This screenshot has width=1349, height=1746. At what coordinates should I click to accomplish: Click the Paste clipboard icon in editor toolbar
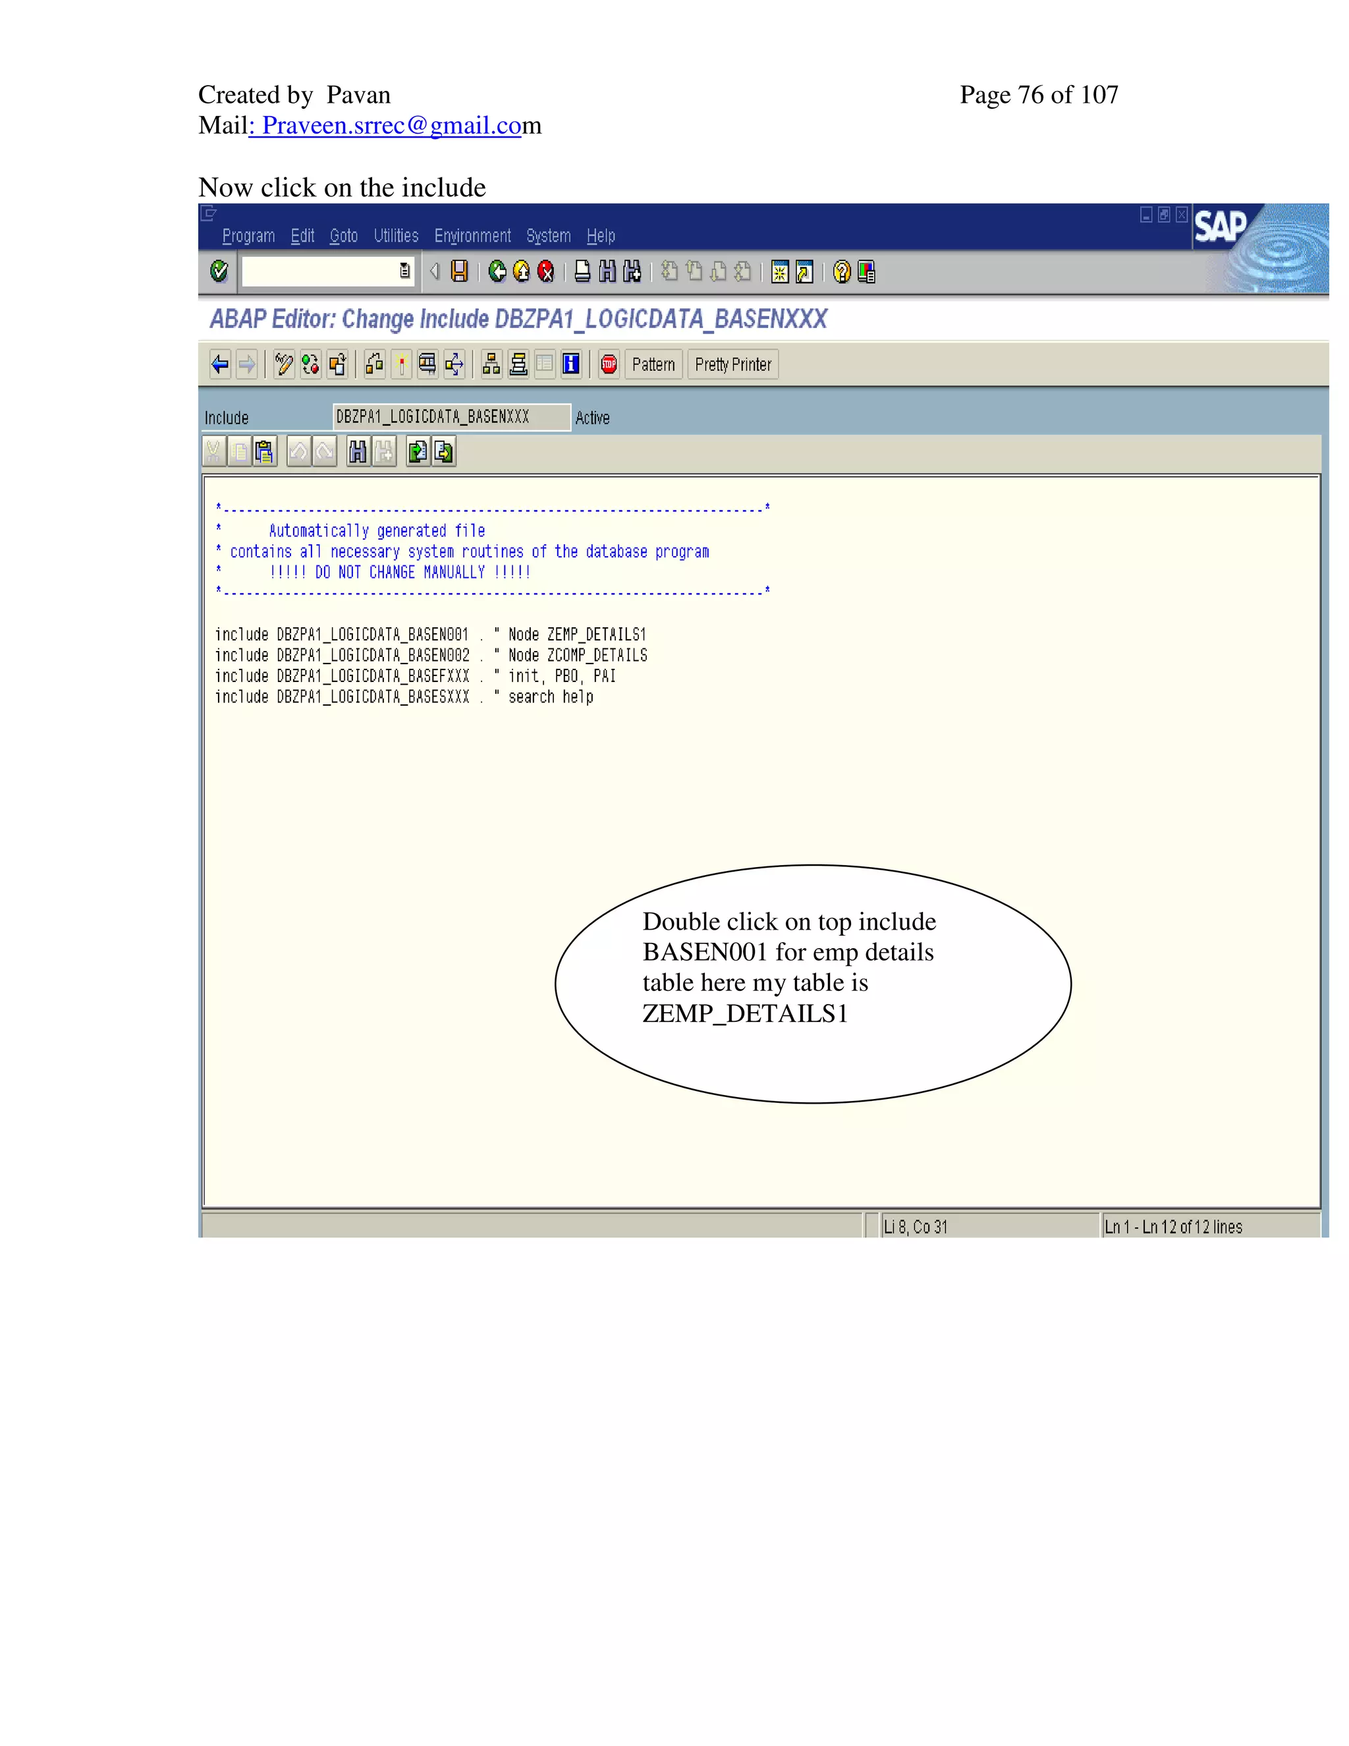[x=265, y=453]
